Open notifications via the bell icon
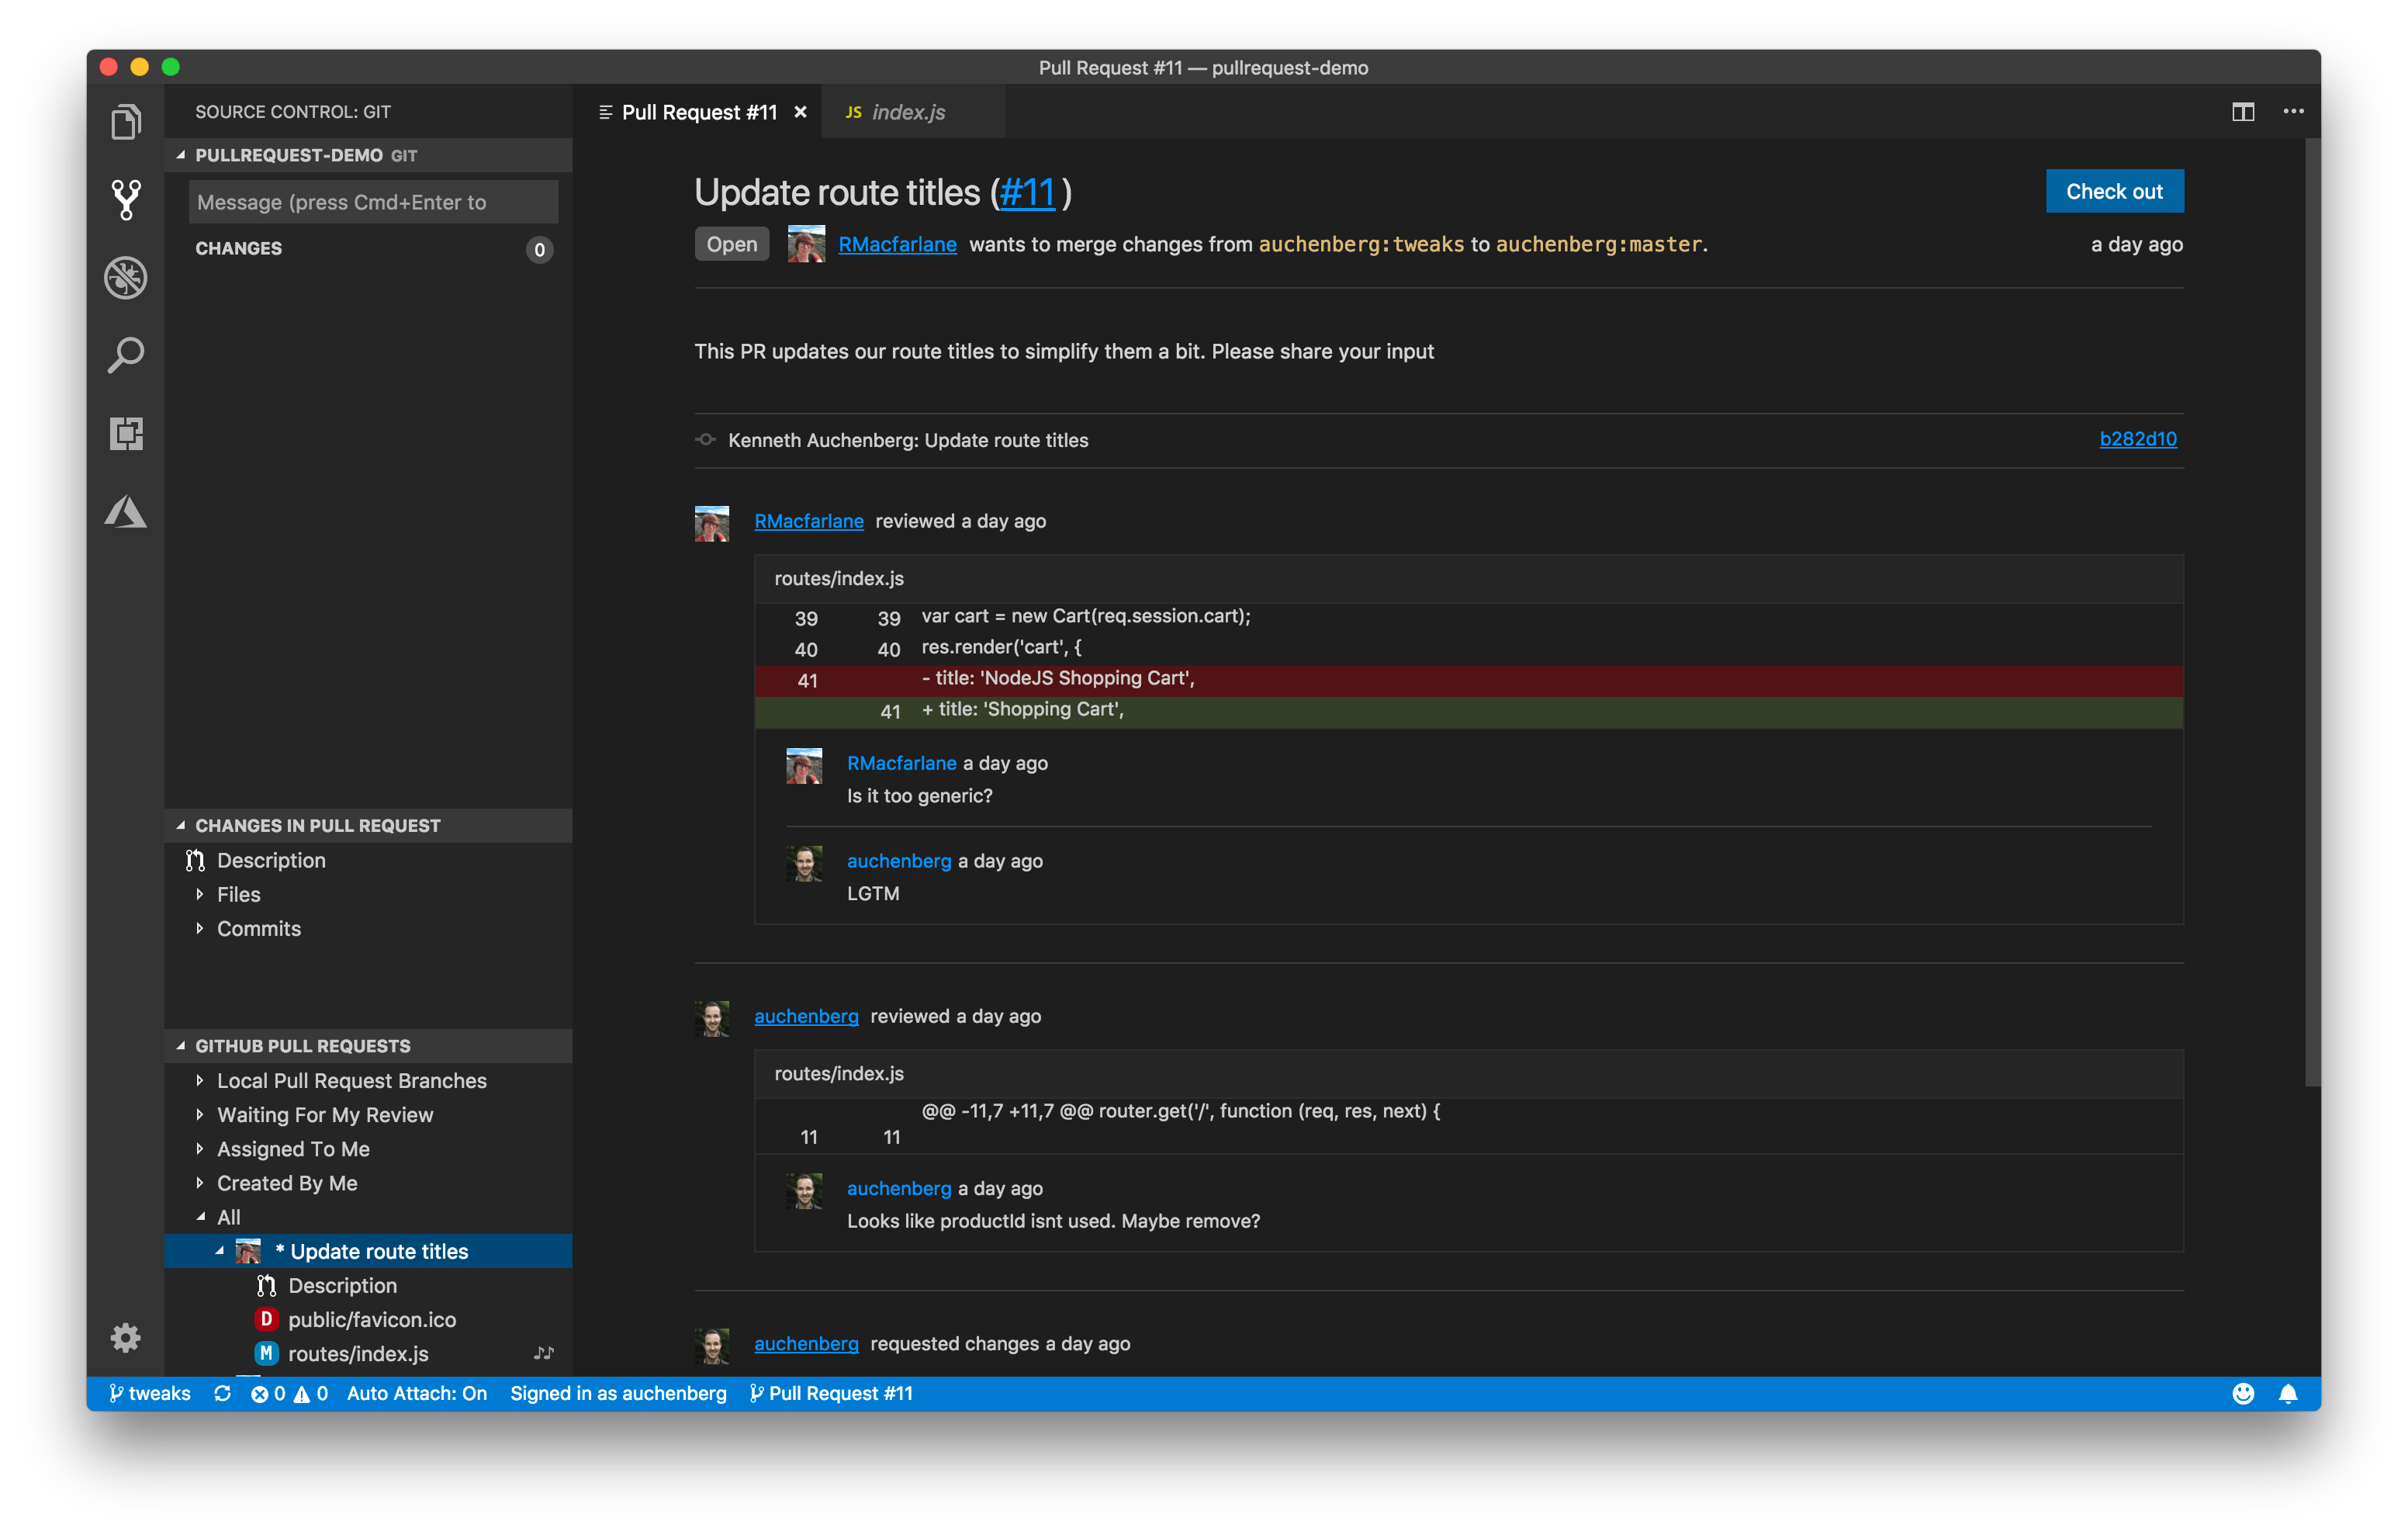This screenshot has height=1535, width=2408. tap(2286, 1393)
